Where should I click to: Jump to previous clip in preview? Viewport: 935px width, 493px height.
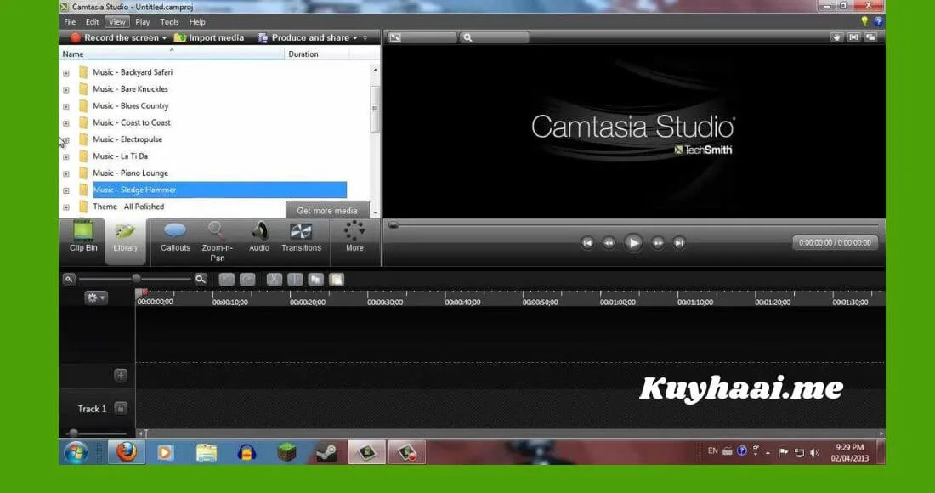tap(587, 242)
